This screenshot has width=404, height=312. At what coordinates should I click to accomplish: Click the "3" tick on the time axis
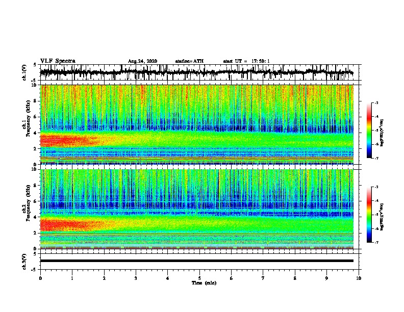(x=136, y=278)
